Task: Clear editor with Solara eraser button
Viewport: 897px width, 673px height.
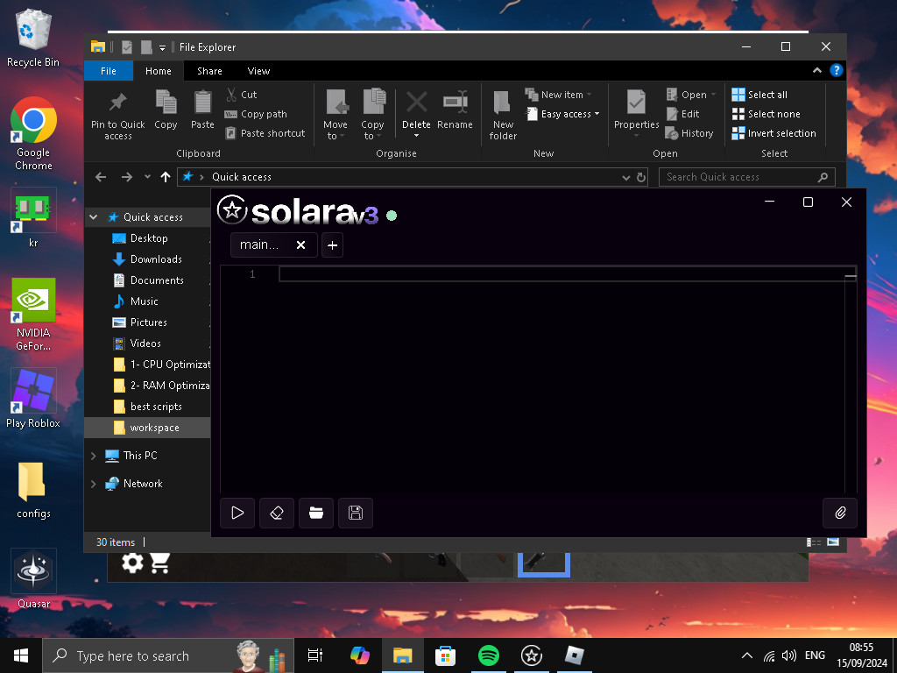Action: pyautogui.click(x=277, y=513)
